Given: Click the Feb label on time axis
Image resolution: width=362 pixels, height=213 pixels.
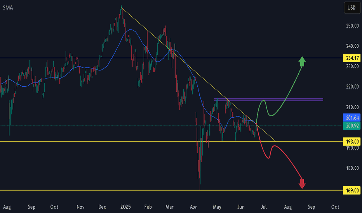Looking at the screenshot, I should click(148, 207).
